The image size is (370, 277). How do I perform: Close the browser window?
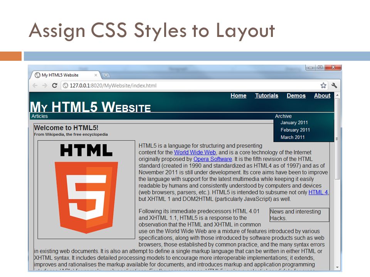point(333,67)
